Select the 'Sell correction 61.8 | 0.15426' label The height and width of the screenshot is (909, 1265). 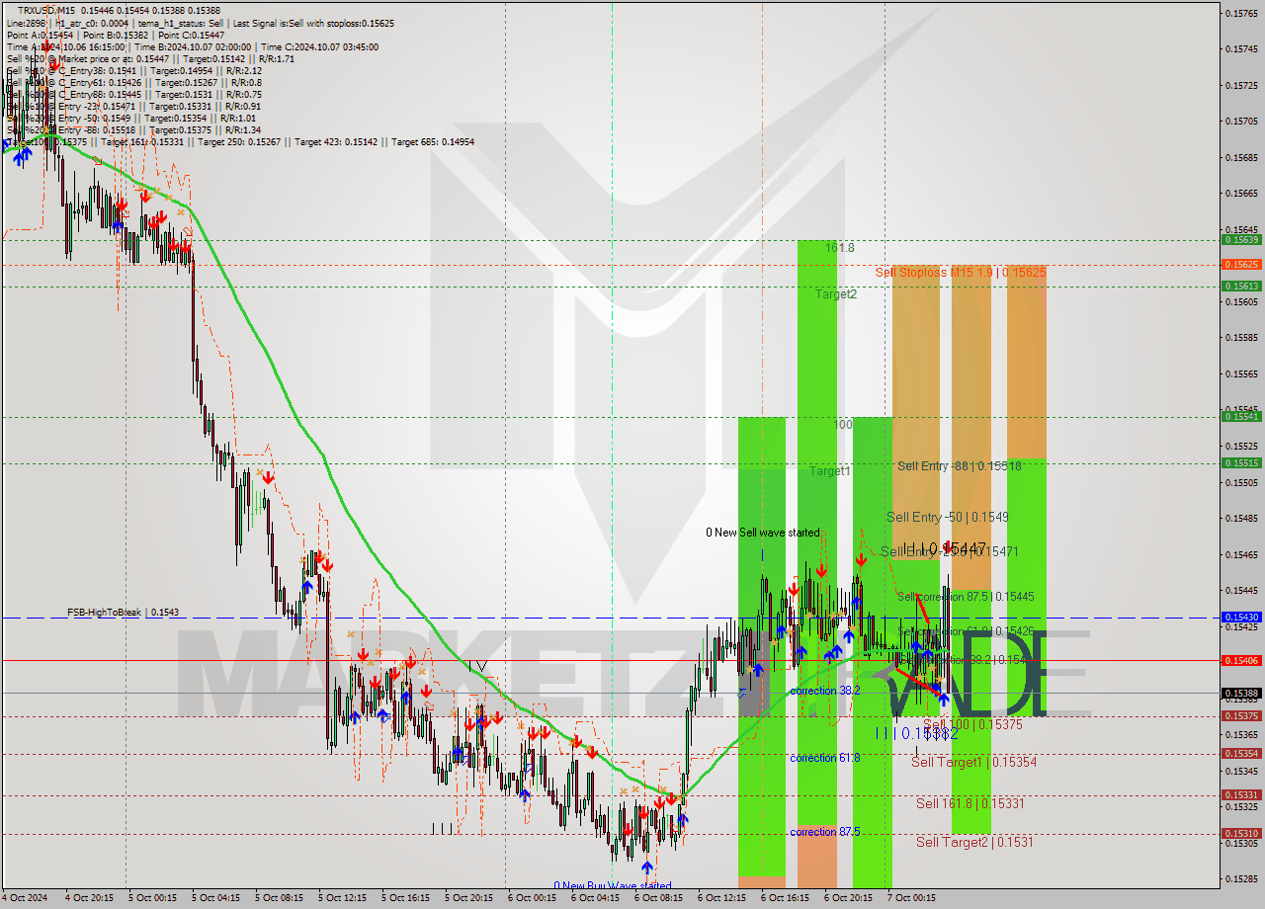click(965, 631)
